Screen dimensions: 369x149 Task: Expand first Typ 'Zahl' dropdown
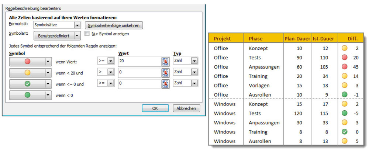point(194,62)
